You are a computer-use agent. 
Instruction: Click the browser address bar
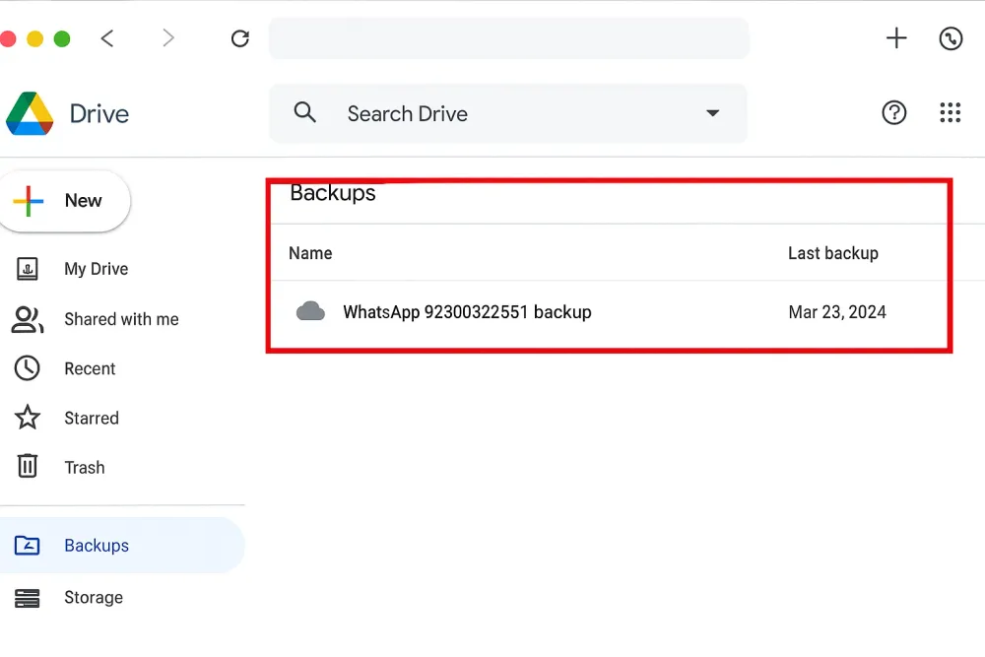(509, 38)
